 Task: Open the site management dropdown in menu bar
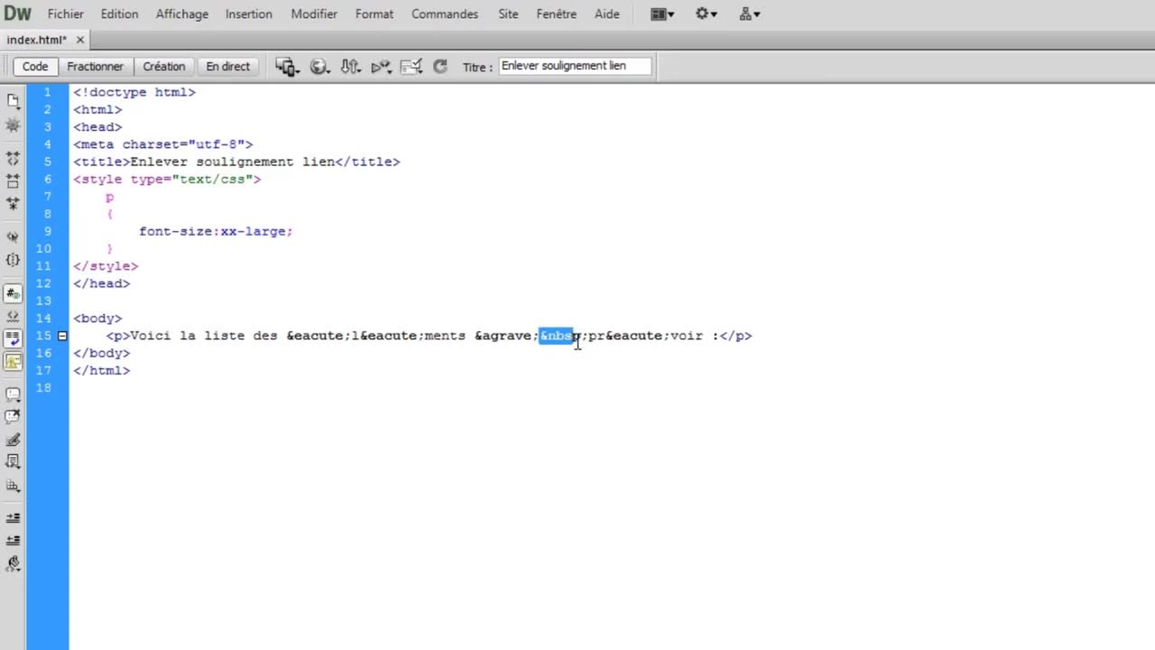750,14
